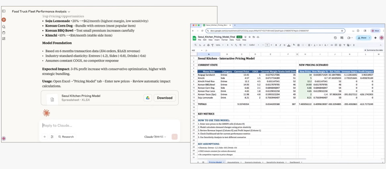Click the version history clock icon

point(335,37)
